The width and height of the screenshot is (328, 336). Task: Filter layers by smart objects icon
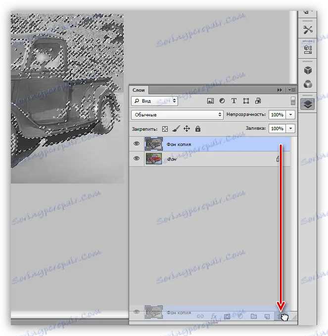point(258,101)
